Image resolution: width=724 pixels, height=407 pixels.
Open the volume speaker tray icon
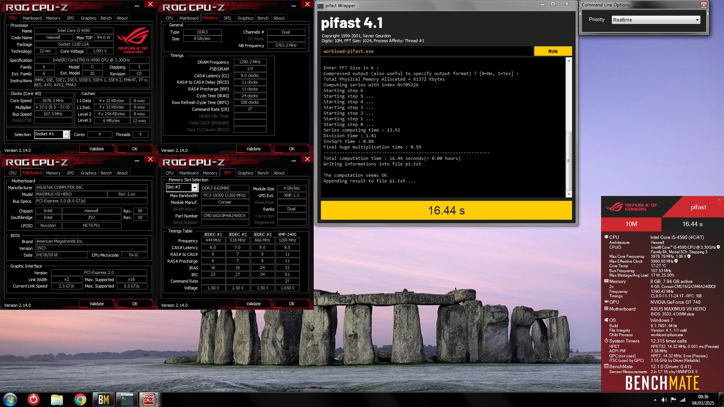(664, 400)
